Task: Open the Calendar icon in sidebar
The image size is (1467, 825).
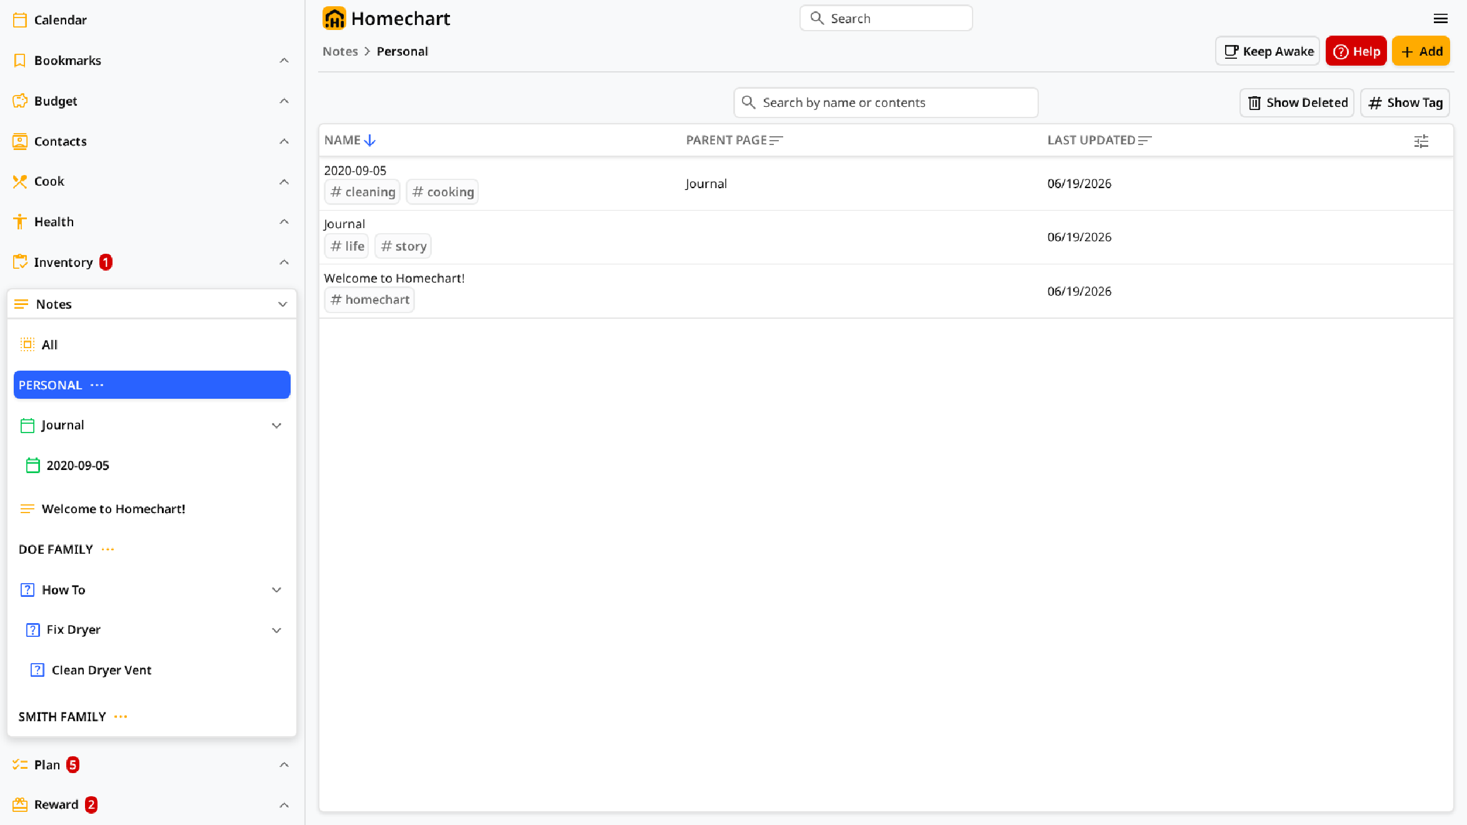Action: point(20,20)
